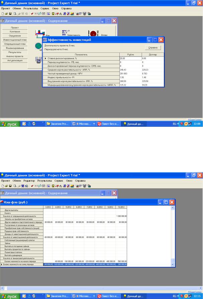Click RU language indicator on 22:15 taskbar
This screenshot has width=203, height=299.
[x=175, y=296]
